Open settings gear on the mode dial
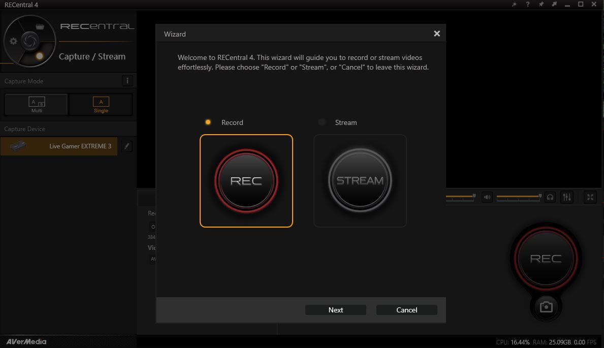 point(14,41)
